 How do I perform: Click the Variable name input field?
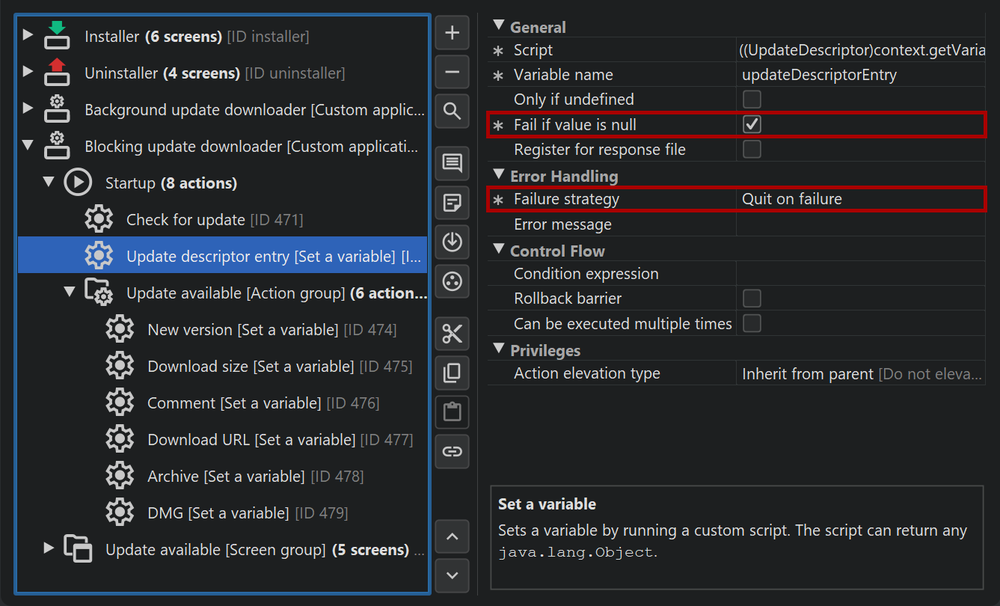pyautogui.click(x=860, y=75)
